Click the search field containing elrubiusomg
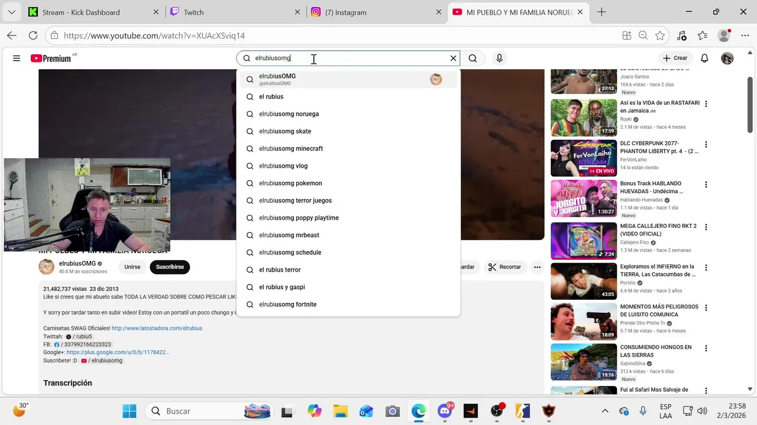Viewport: 757px width, 425px height. click(x=349, y=58)
